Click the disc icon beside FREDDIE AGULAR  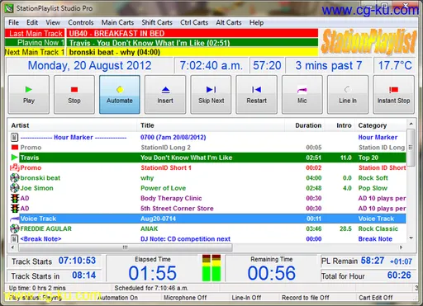[14, 228]
